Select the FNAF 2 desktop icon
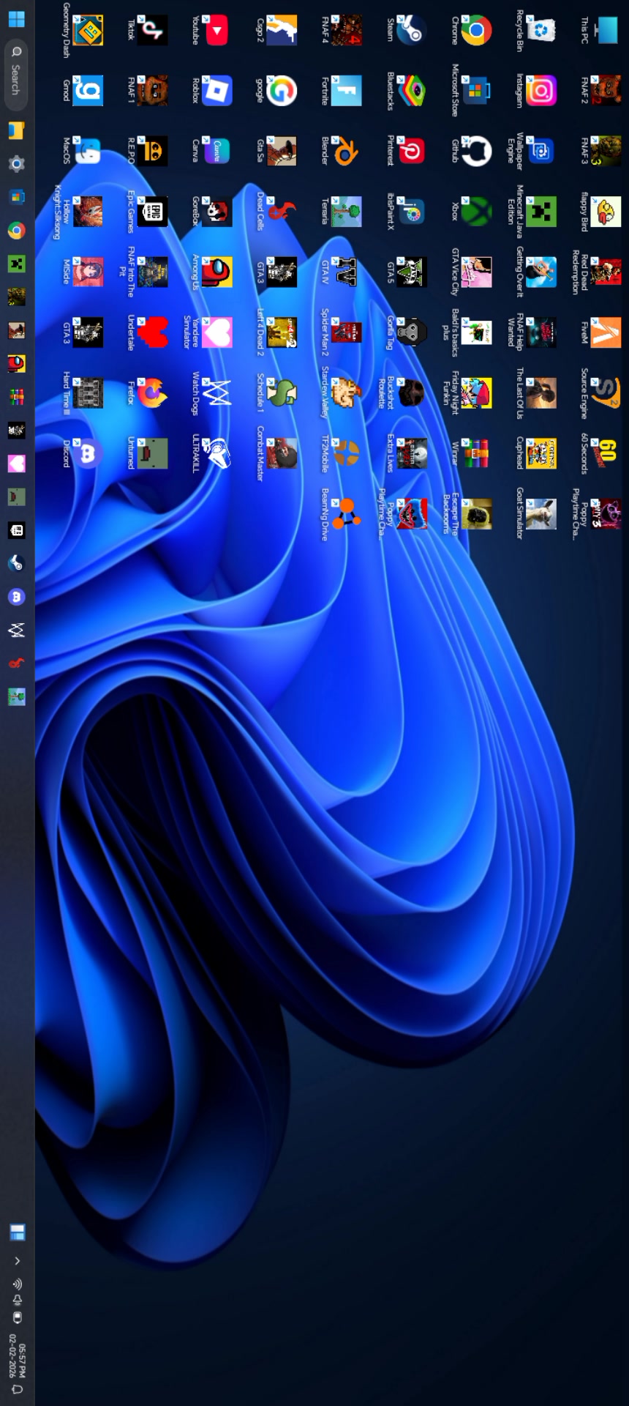This screenshot has width=629, height=1406. click(605, 91)
